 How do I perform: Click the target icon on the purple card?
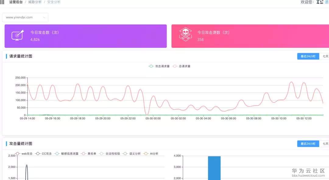[x=18, y=35]
